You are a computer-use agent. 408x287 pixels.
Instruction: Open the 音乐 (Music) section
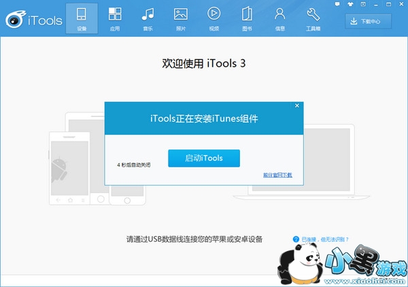[148, 18]
